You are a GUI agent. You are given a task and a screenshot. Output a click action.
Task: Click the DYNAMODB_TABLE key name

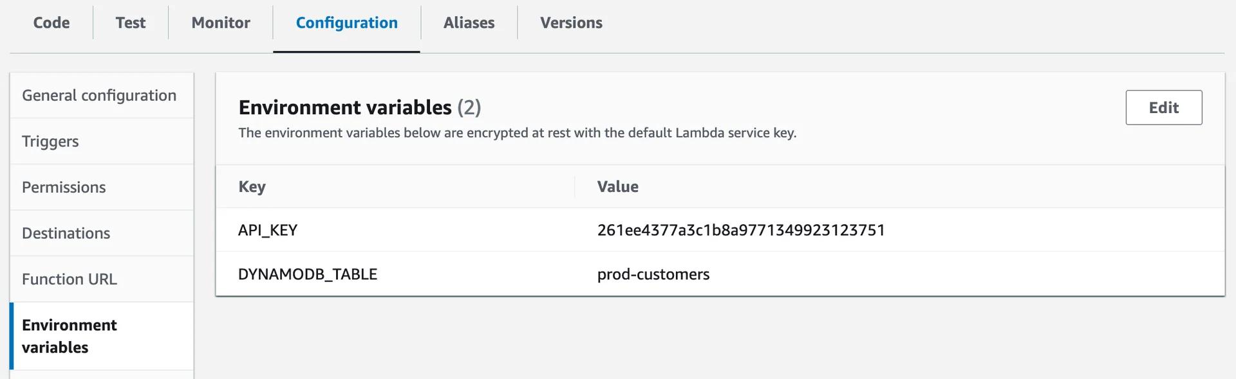(308, 274)
